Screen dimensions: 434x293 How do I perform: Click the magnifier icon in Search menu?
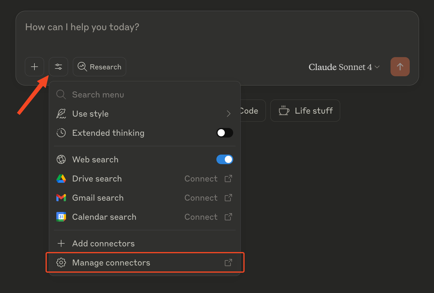[x=61, y=94]
